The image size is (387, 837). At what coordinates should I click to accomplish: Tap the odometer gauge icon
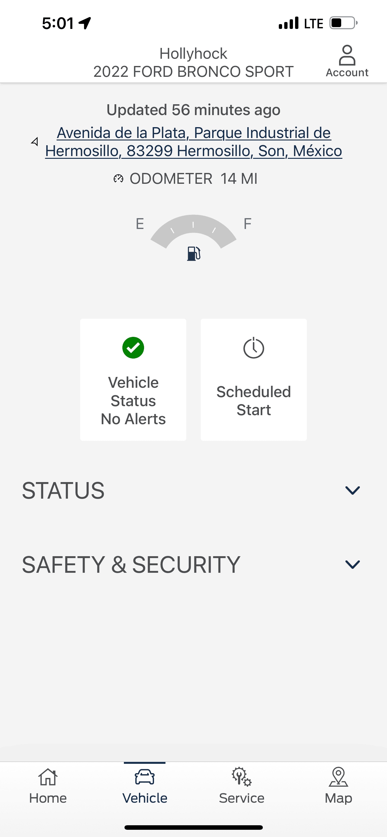tap(118, 179)
